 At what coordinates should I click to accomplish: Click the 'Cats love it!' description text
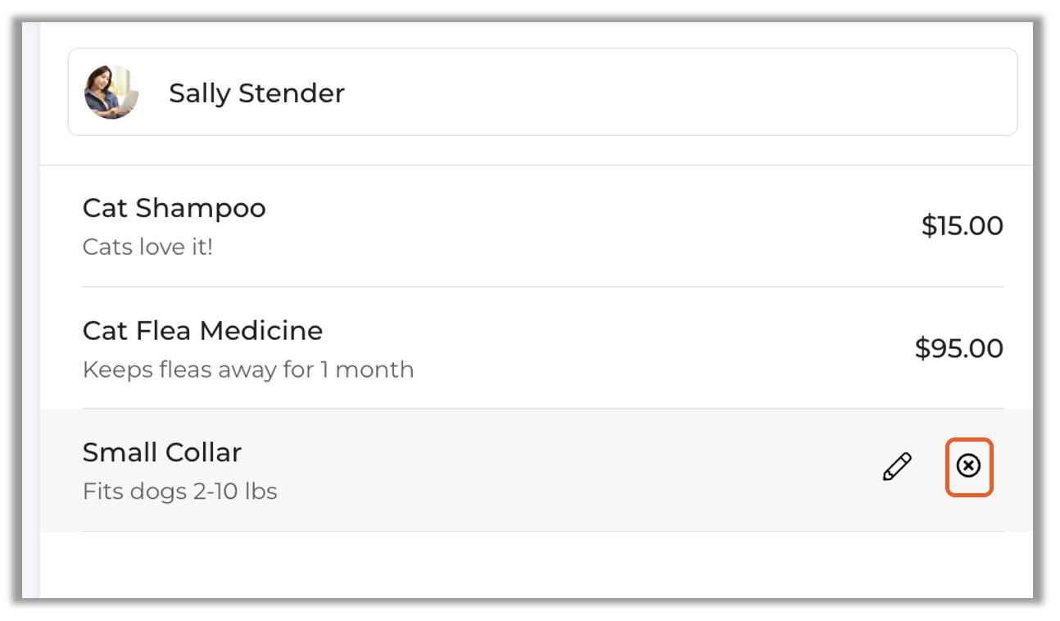pos(147,247)
